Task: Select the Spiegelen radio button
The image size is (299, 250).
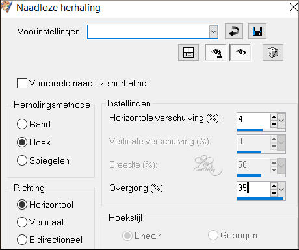Action: [x=22, y=160]
